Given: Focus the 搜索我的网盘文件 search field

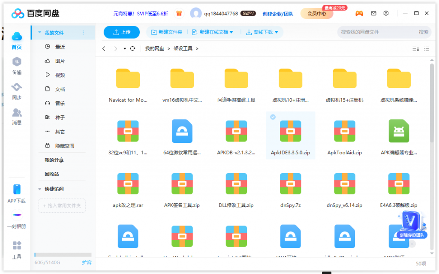Looking at the screenshot, I should (376, 32).
